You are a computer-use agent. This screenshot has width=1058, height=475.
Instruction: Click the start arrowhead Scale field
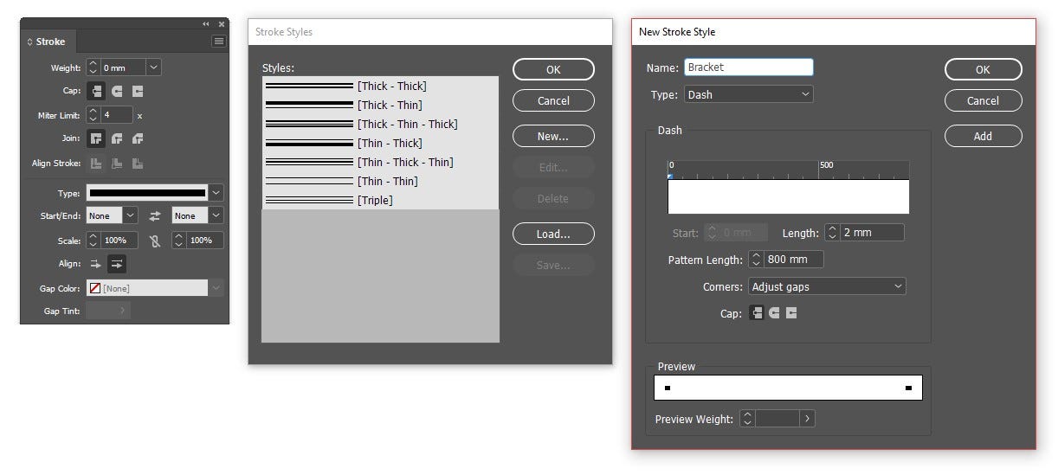119,241
